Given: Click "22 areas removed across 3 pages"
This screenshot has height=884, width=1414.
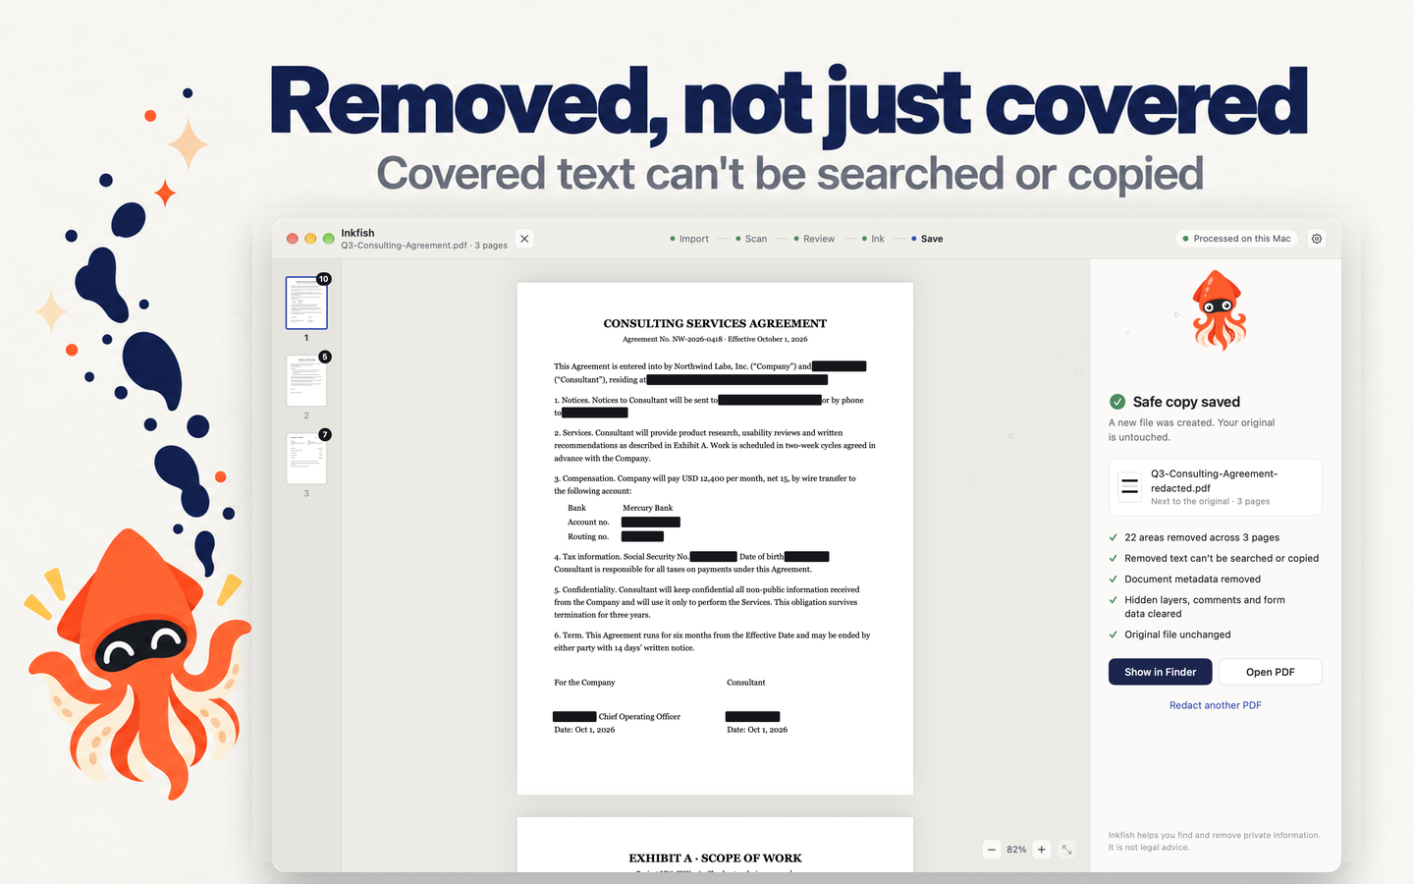Looking at the screenshot, I should coord(1202,537).
